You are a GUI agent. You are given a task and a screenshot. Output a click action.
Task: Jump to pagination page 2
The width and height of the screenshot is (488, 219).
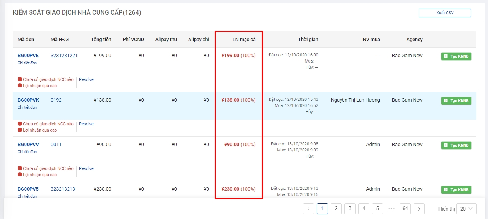pos(336,209)
